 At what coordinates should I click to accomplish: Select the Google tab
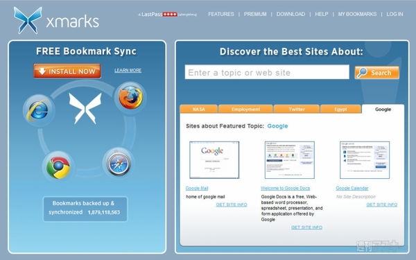point(383,109)
